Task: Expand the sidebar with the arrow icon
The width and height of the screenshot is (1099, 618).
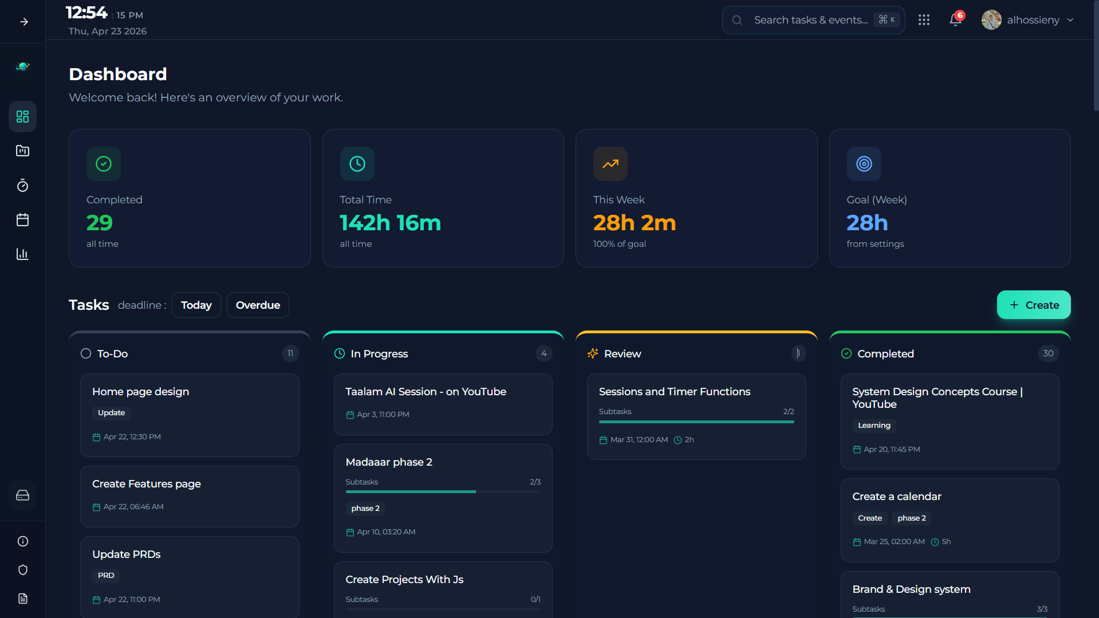Action: [23, 22]
